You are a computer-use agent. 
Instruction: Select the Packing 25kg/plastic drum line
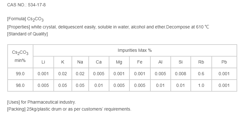click(x=69, y=109)
